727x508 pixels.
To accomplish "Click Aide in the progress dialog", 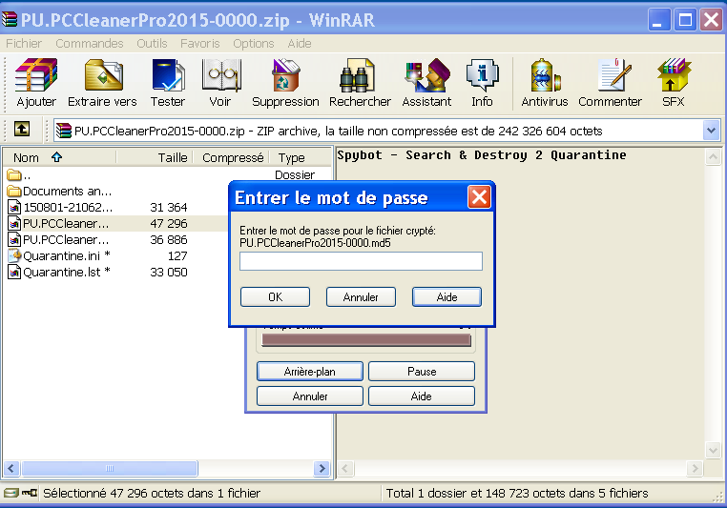I will (422, 396).
